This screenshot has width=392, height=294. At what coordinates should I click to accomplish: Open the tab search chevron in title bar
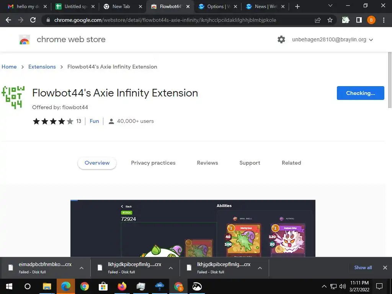[330, 5]
